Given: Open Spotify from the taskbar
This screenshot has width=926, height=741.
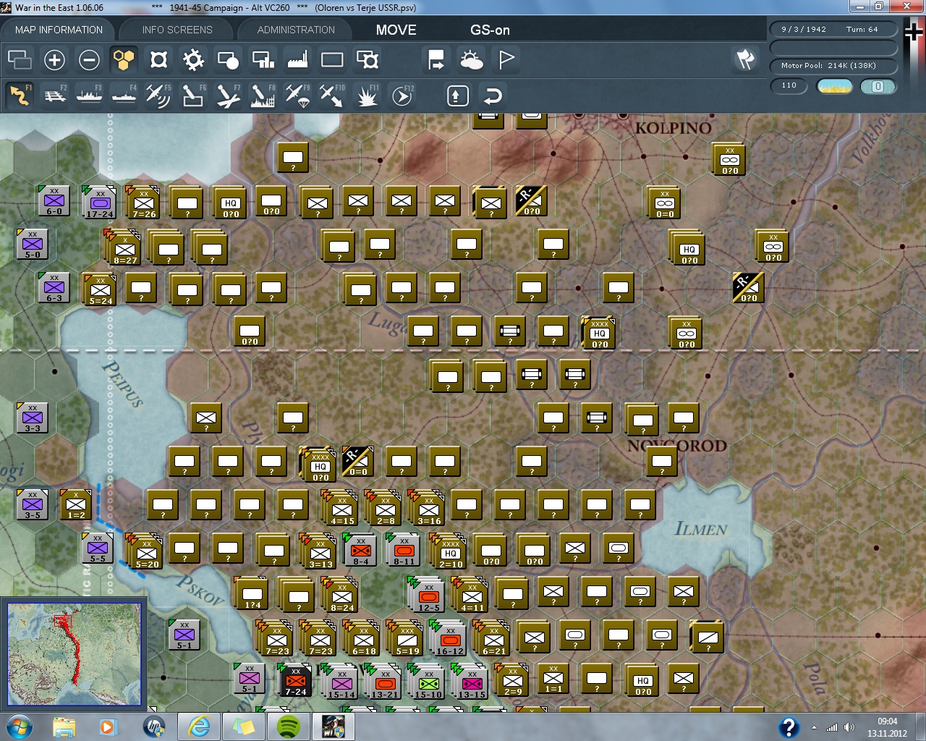Looking at the screenshot, I should (x=289, y=727).
